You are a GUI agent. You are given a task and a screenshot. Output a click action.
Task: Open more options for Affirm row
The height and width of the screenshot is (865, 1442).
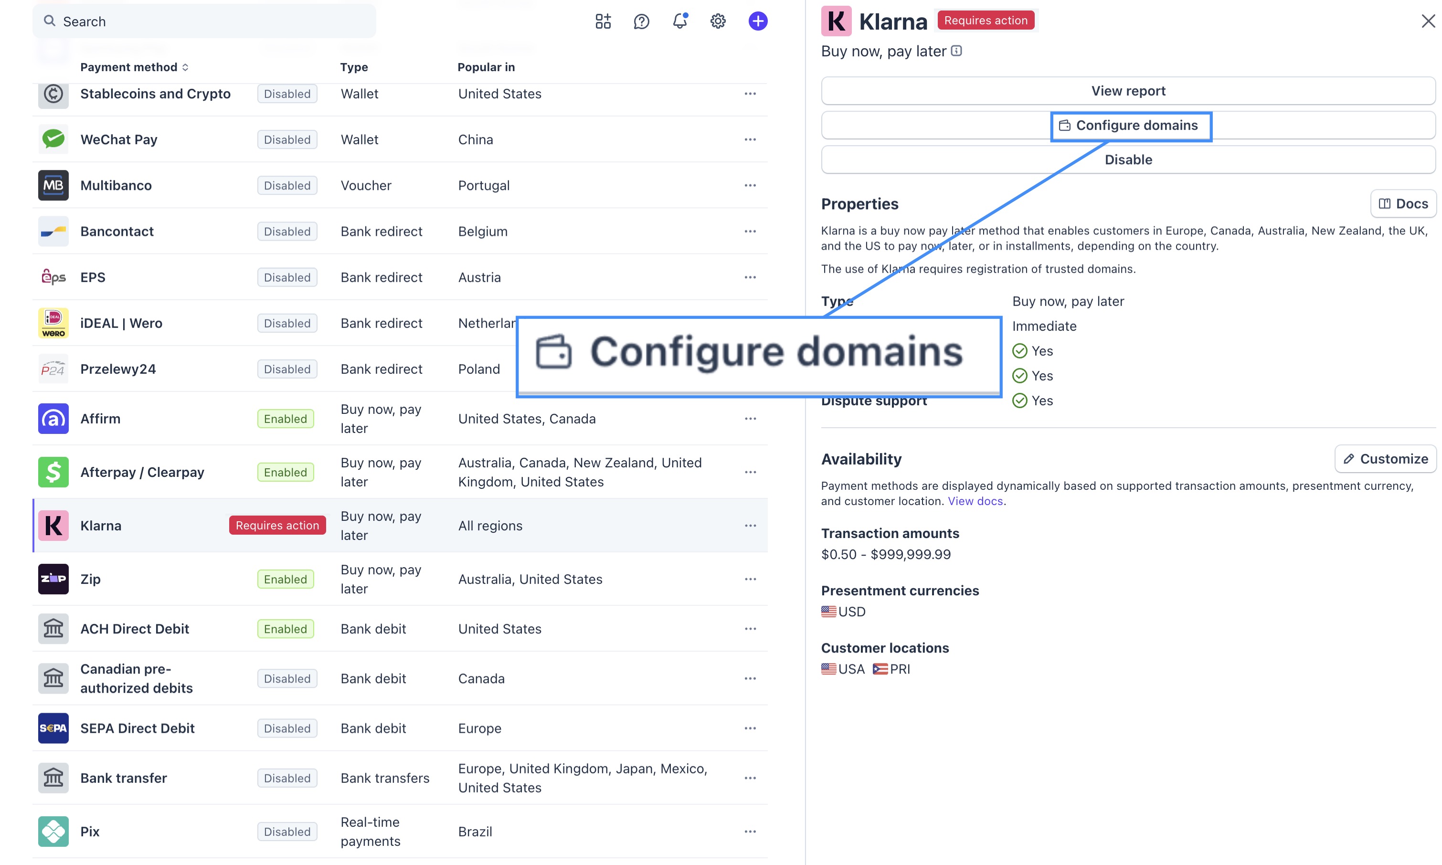click(750, 419)
